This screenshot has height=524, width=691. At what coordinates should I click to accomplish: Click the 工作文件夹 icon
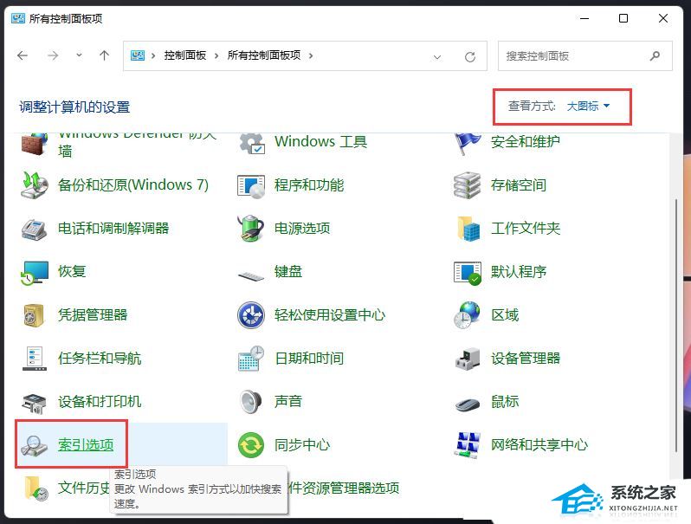468,229
